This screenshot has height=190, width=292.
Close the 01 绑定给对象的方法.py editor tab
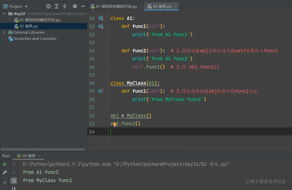[x=141, y=6]
